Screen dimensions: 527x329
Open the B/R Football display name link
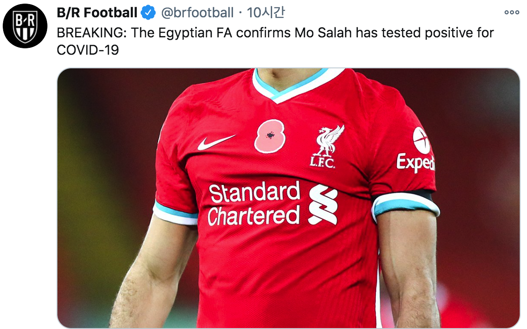[x=97, y=13]
